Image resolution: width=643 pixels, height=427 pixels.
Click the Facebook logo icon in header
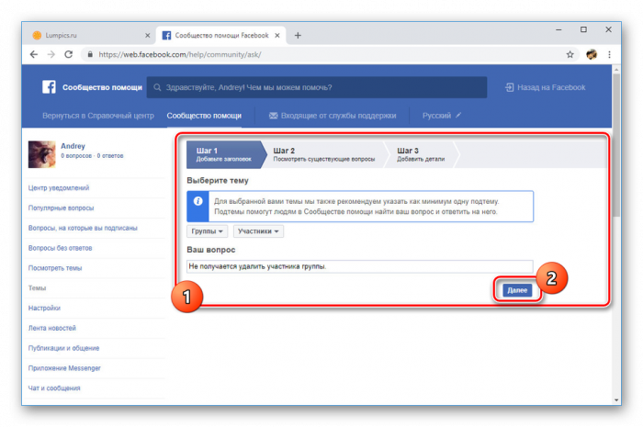tap(50, 87)
